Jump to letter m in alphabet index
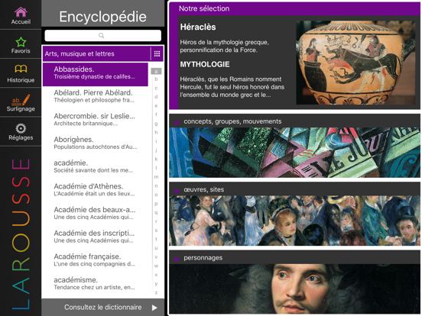 (x=156, y=177)
